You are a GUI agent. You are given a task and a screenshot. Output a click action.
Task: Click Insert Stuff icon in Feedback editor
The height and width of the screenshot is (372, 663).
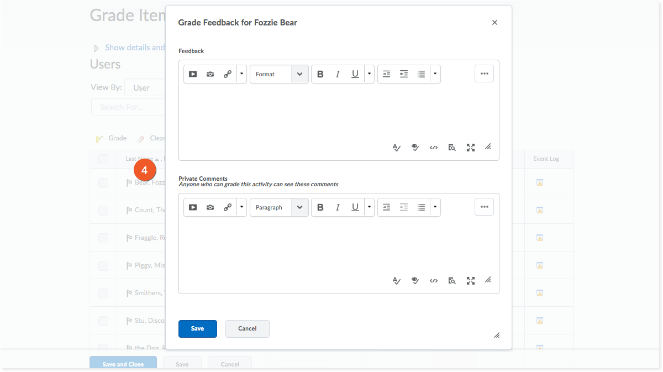(x=193, y=74)
